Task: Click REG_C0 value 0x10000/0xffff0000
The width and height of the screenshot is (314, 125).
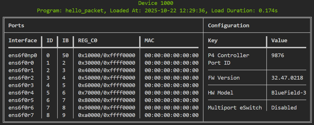Action: pyautogui.click(x=107, y=55)
